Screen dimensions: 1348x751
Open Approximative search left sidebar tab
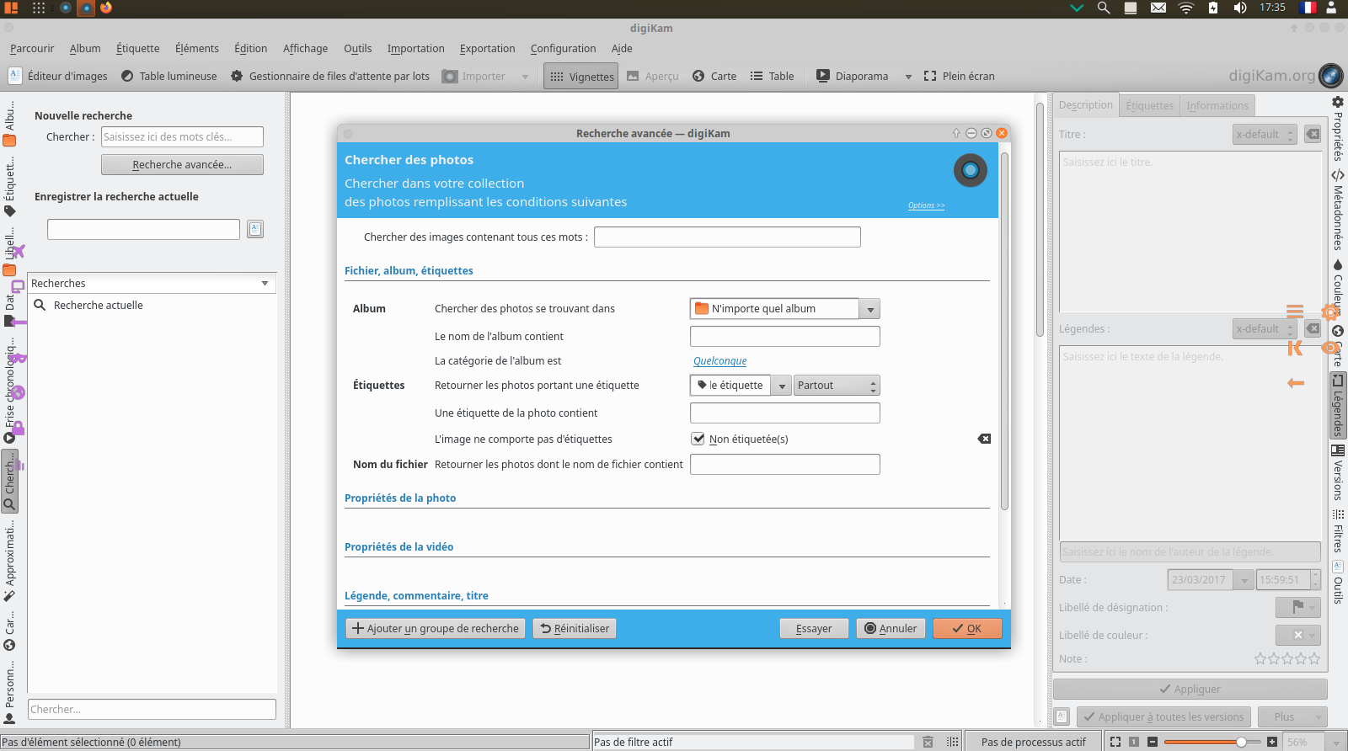[x=9, y=560]
